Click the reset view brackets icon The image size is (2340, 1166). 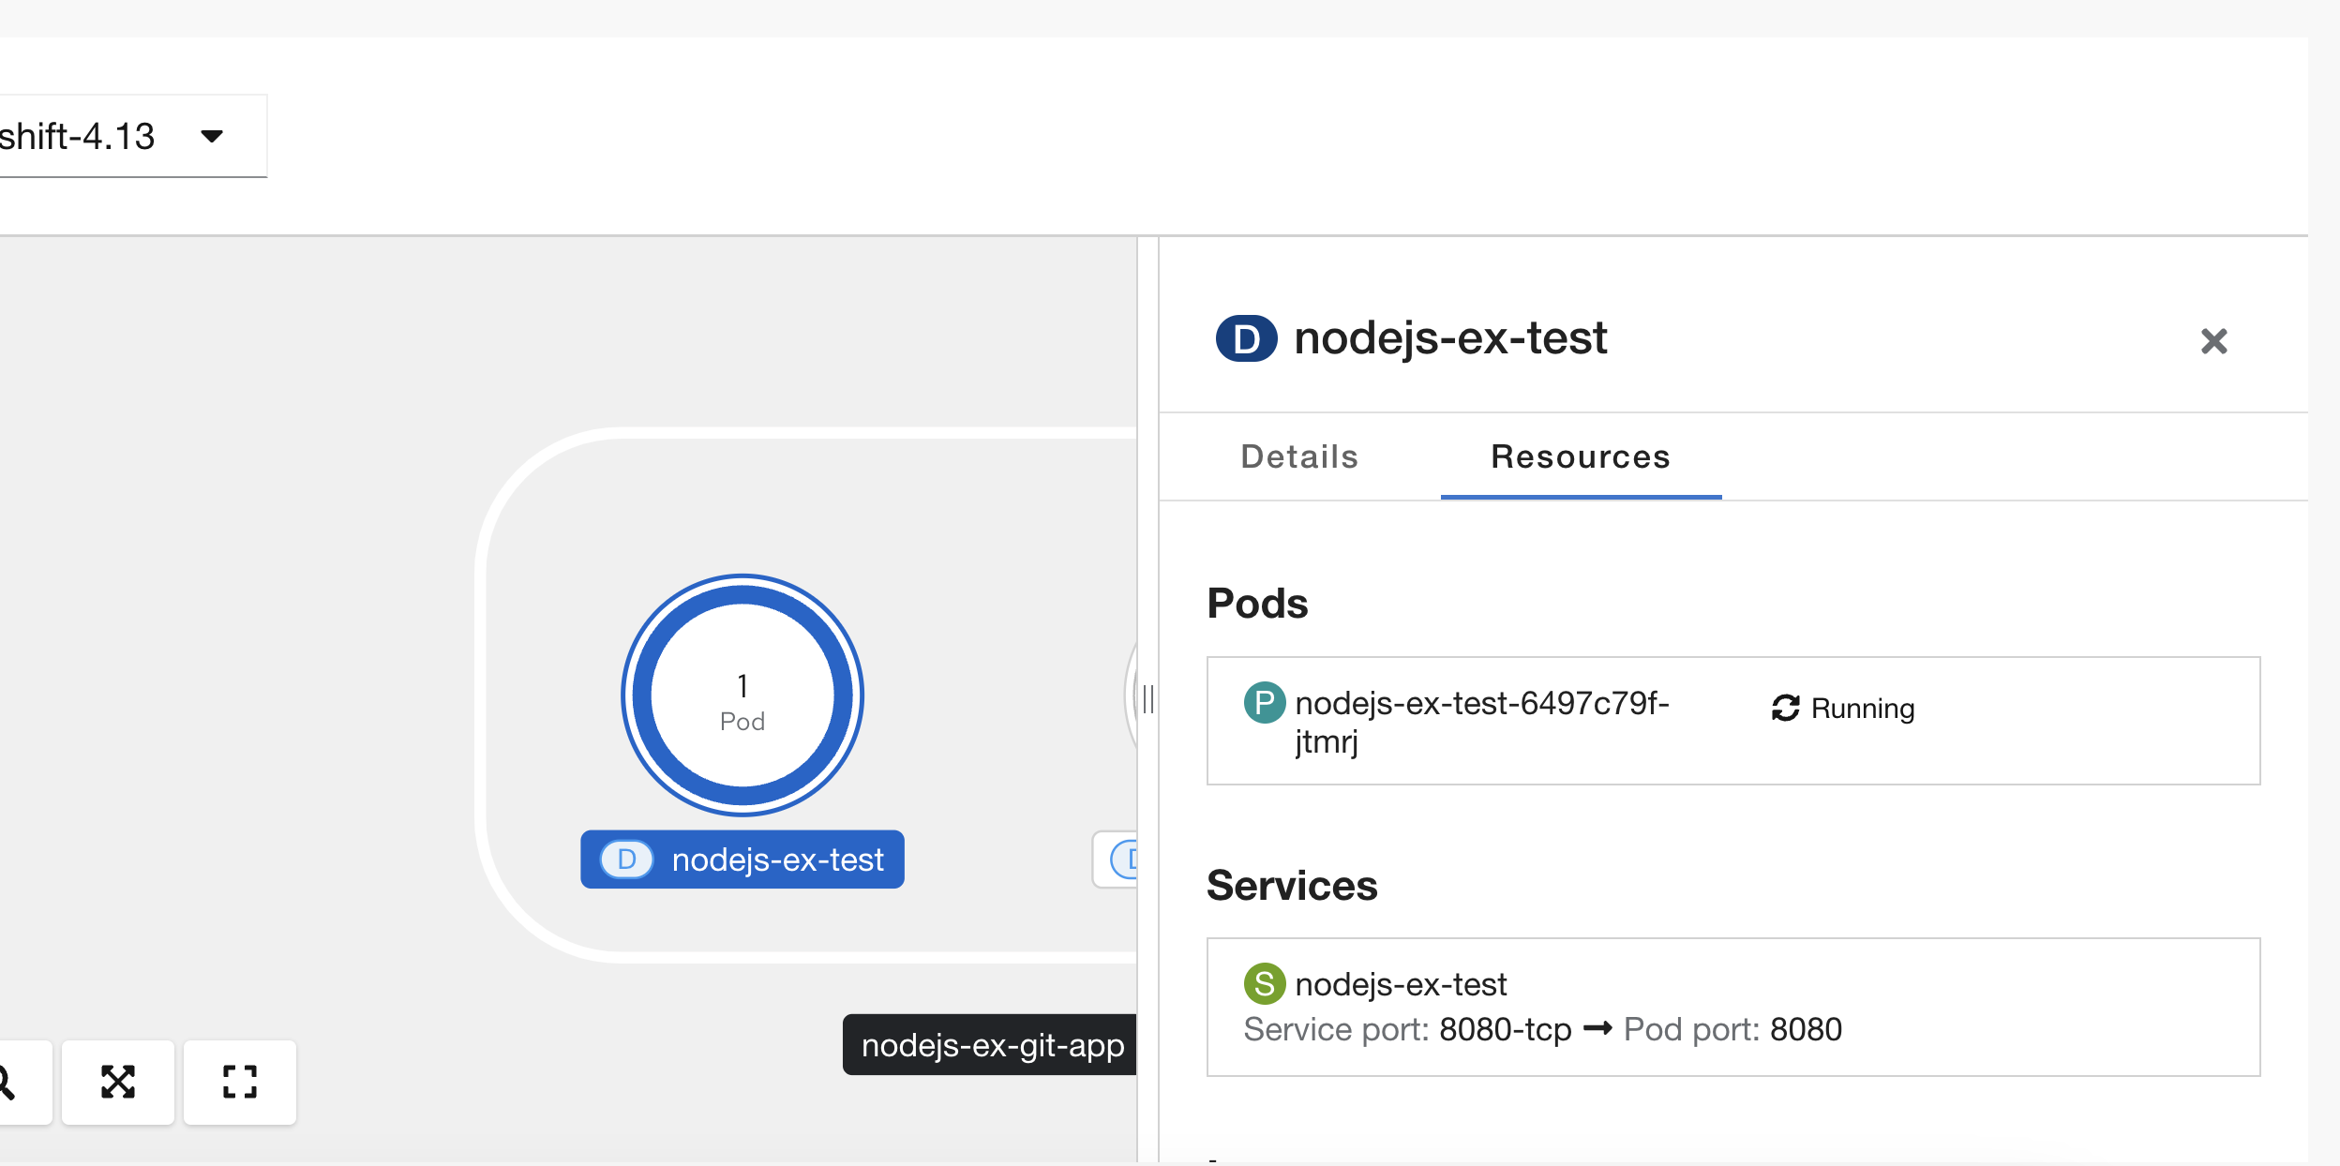pos(240,1083)
